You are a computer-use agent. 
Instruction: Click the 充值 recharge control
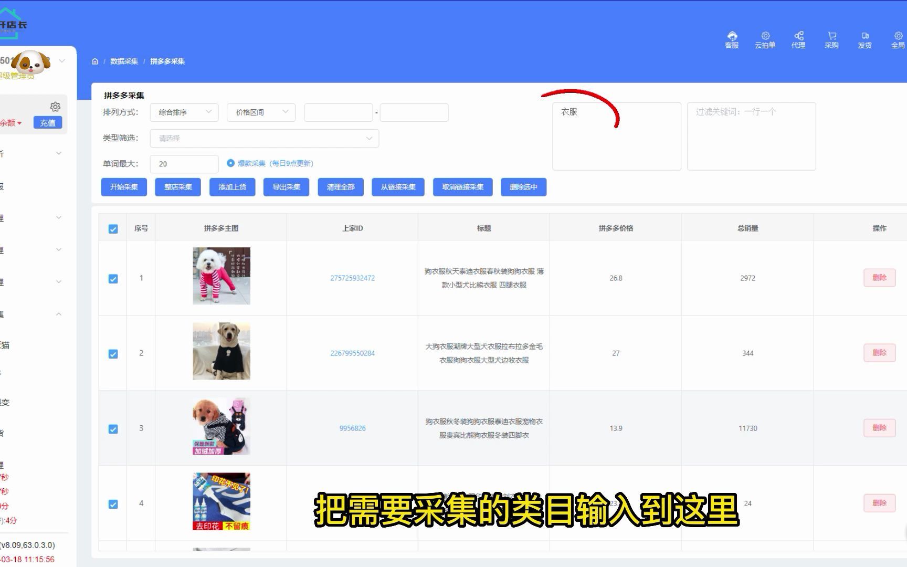pos(48,122)
